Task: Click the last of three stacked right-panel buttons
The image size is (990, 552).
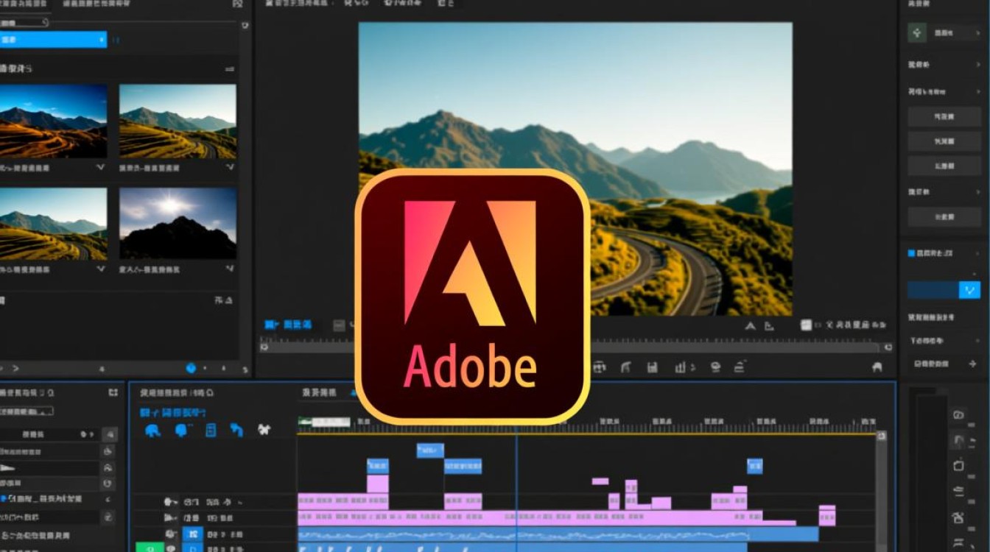Action: click(944, 166)
